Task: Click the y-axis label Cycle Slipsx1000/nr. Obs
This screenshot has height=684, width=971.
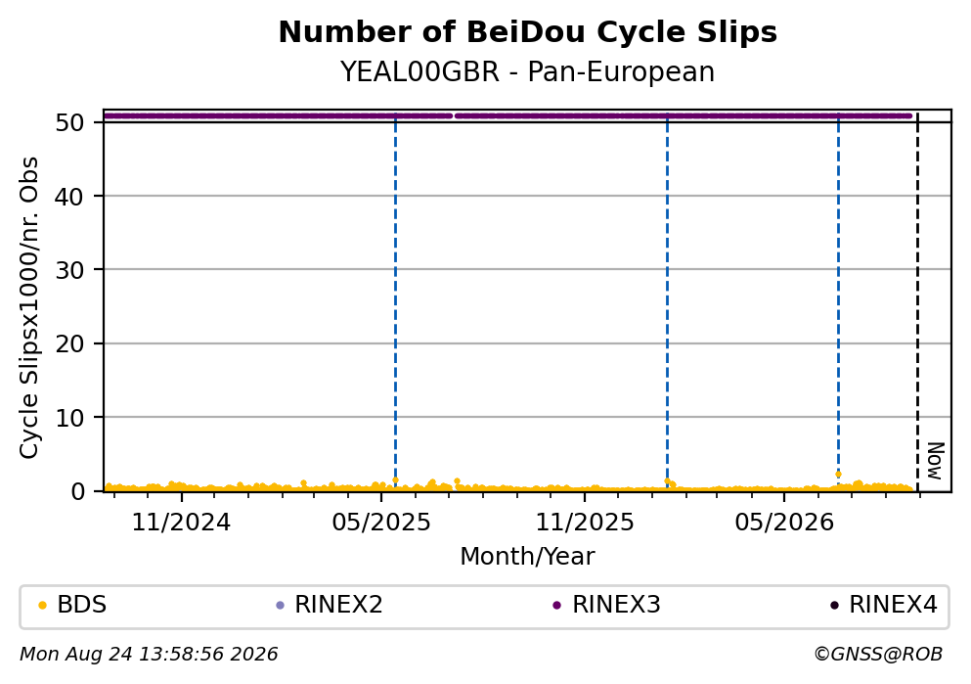Action: (28, 308)
